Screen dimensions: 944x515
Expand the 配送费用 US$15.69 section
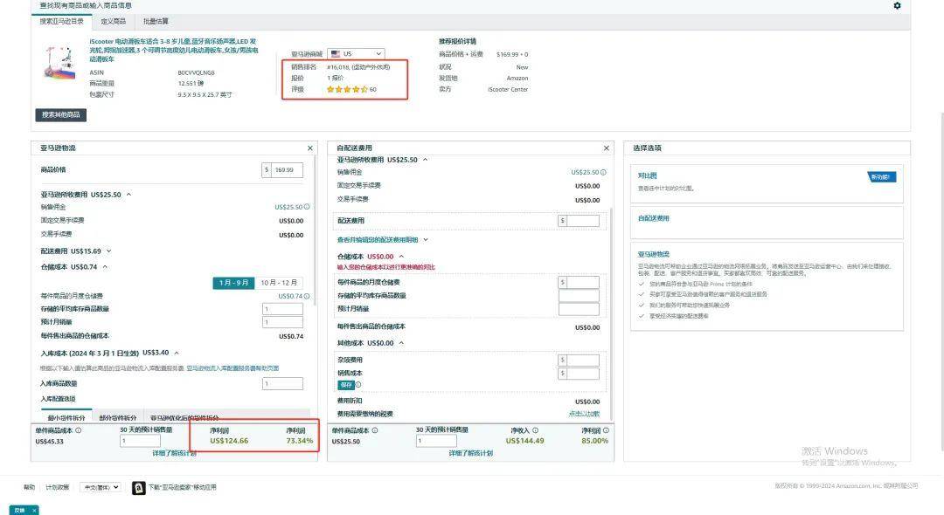(109, 251)
